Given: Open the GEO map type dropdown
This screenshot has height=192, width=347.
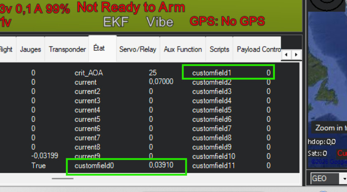Looking at the screenshot, I should (328, 178).
